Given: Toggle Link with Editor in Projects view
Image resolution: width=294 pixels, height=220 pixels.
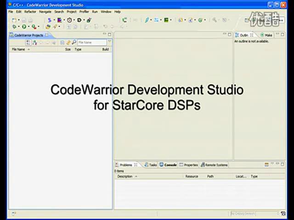Looking at the screenshot, I should coord(68,43).
